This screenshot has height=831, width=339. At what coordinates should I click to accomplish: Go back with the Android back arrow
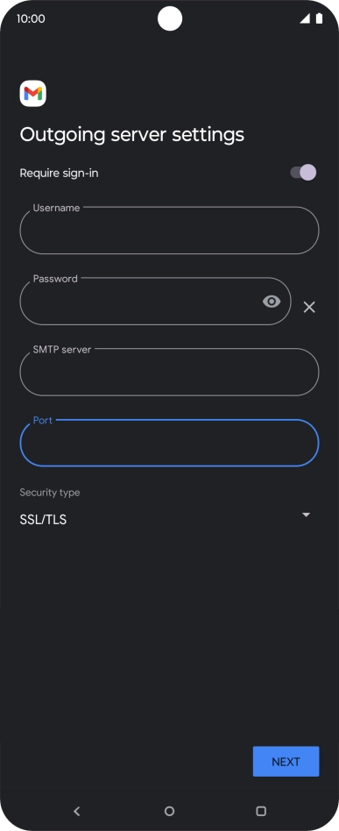pyautogui.click(x=77, y=811)
